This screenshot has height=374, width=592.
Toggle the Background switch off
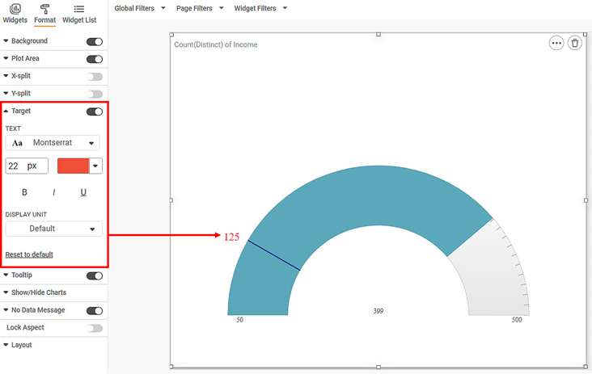click(95, 41)
